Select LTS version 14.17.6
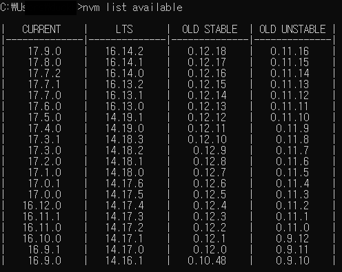 tap(125, 183)
